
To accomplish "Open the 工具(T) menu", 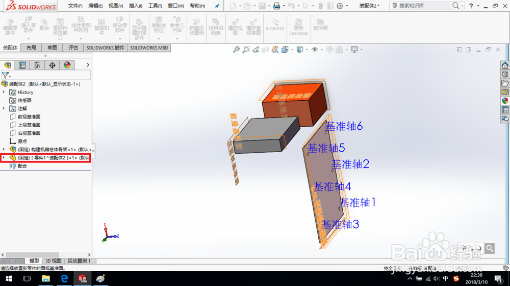I will pos(155,6).
